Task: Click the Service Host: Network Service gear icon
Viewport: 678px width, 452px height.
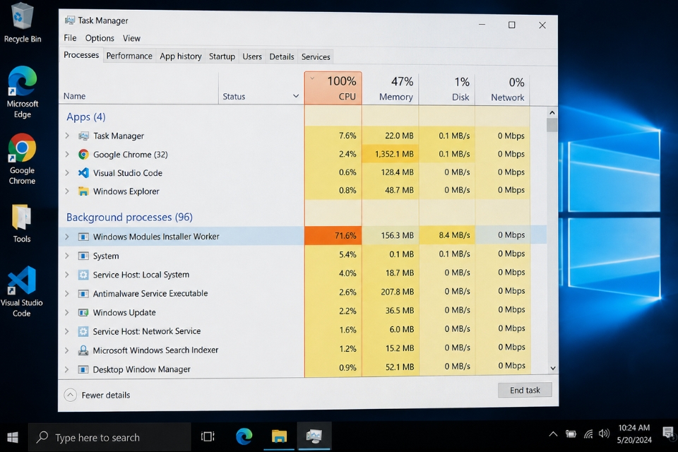Action: 83,331
